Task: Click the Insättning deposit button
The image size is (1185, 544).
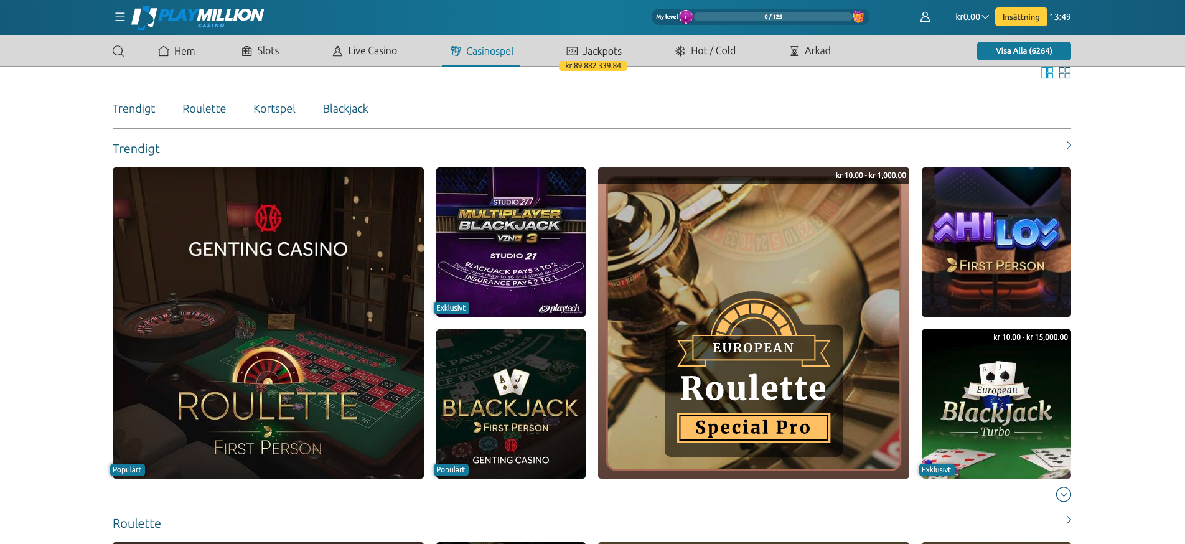Action: coord(1021,17)
